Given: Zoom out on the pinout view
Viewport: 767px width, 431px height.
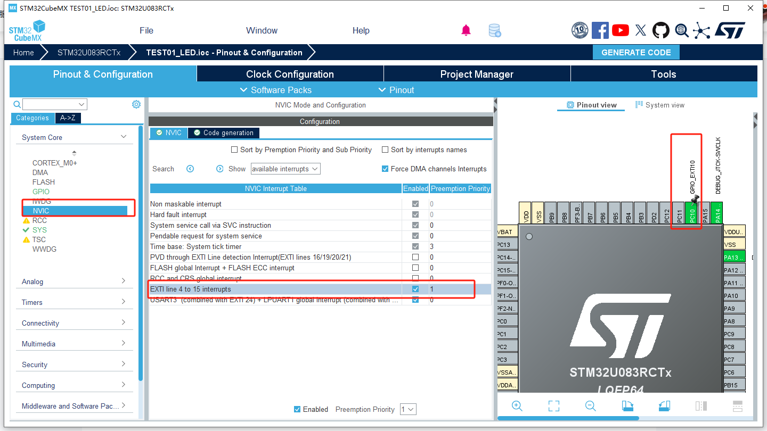Looking at the screenshot, I should pyautogui.click(x=590, y=406).
